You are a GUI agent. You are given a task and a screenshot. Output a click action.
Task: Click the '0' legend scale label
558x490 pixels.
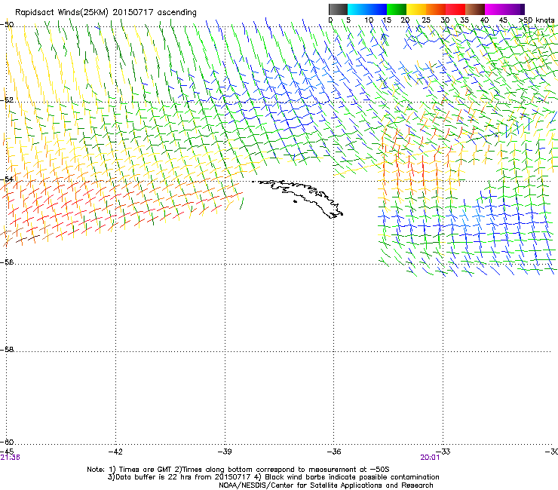click(330, 20)
